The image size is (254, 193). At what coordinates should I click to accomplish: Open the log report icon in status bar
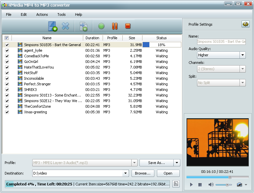click(x=176, y=184)
